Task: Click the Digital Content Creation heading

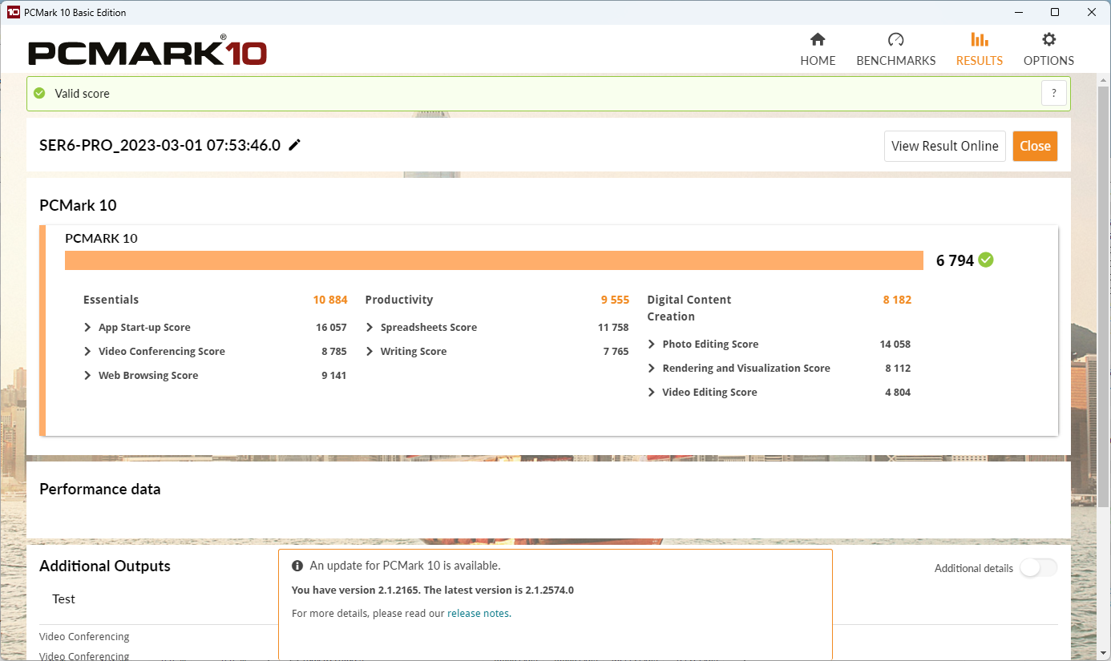Action: (x=689, y=308)
